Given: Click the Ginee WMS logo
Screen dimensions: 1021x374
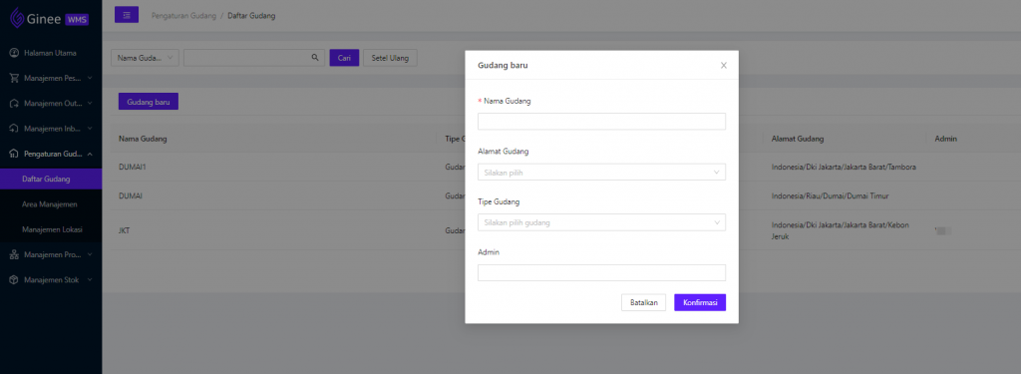Looking at the screenshot, I should pyautogui.click(x=50, y=19).
